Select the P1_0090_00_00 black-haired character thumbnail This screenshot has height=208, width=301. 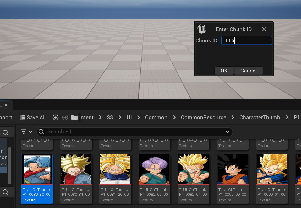[x=233, y=169]
